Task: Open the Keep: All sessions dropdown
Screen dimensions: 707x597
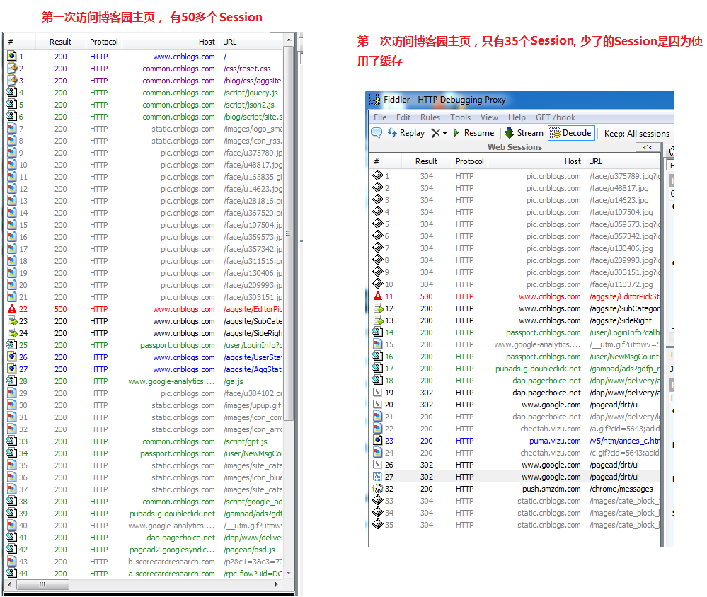Action: pos(638,134)
